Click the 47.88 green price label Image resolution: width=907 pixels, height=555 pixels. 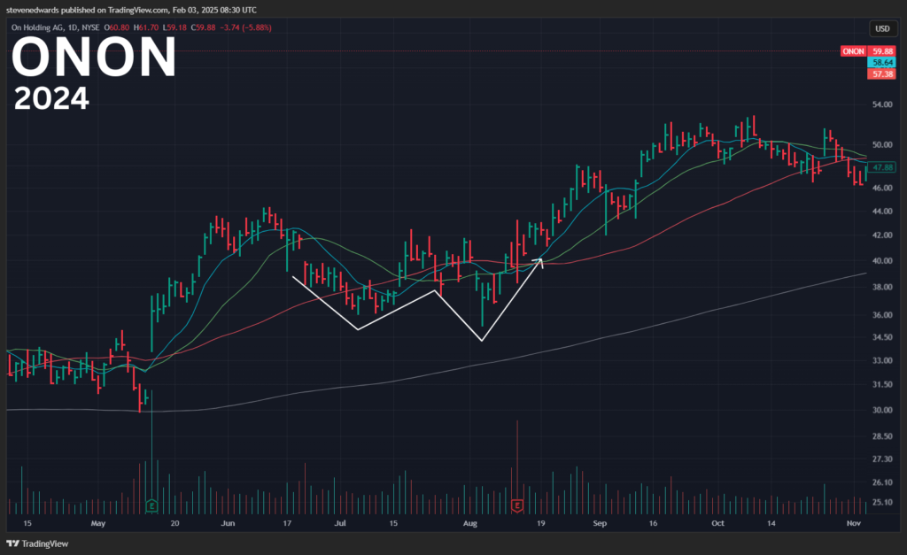(883, 167)
